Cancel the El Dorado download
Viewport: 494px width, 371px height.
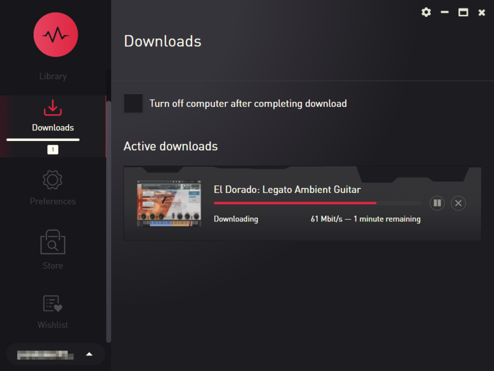[458, 203]
